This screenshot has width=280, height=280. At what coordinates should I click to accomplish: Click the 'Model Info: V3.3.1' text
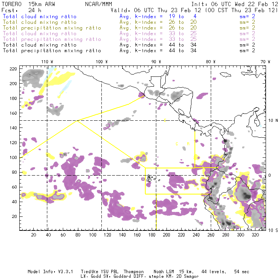(x=50, y=272)
